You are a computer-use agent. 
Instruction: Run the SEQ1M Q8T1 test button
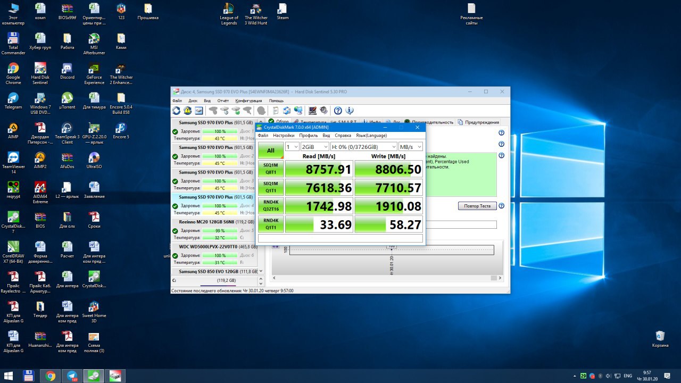pyautogui.click(x=271, y=169)
